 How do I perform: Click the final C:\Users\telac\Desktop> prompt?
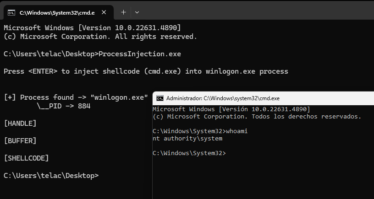51,176
